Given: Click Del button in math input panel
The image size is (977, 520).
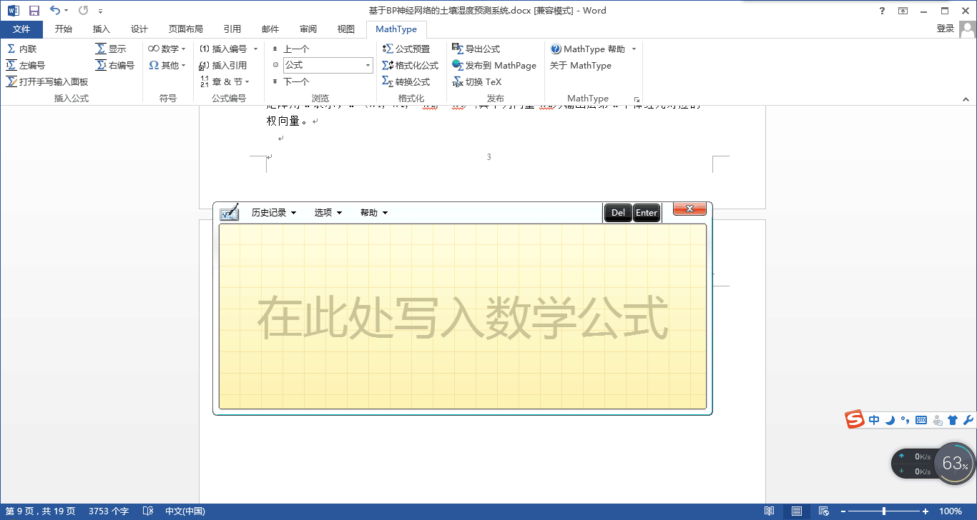Looking at the screenshot, I should (618, 212).
